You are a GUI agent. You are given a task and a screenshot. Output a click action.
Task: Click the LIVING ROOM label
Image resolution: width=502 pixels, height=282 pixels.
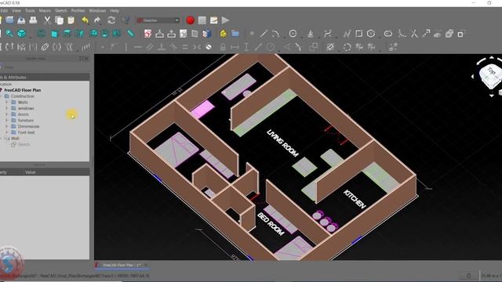coord(282,143)
